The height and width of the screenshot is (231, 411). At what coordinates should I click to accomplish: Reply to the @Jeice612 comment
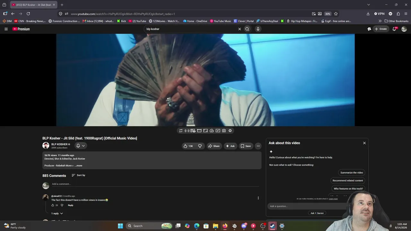[71, 205]
